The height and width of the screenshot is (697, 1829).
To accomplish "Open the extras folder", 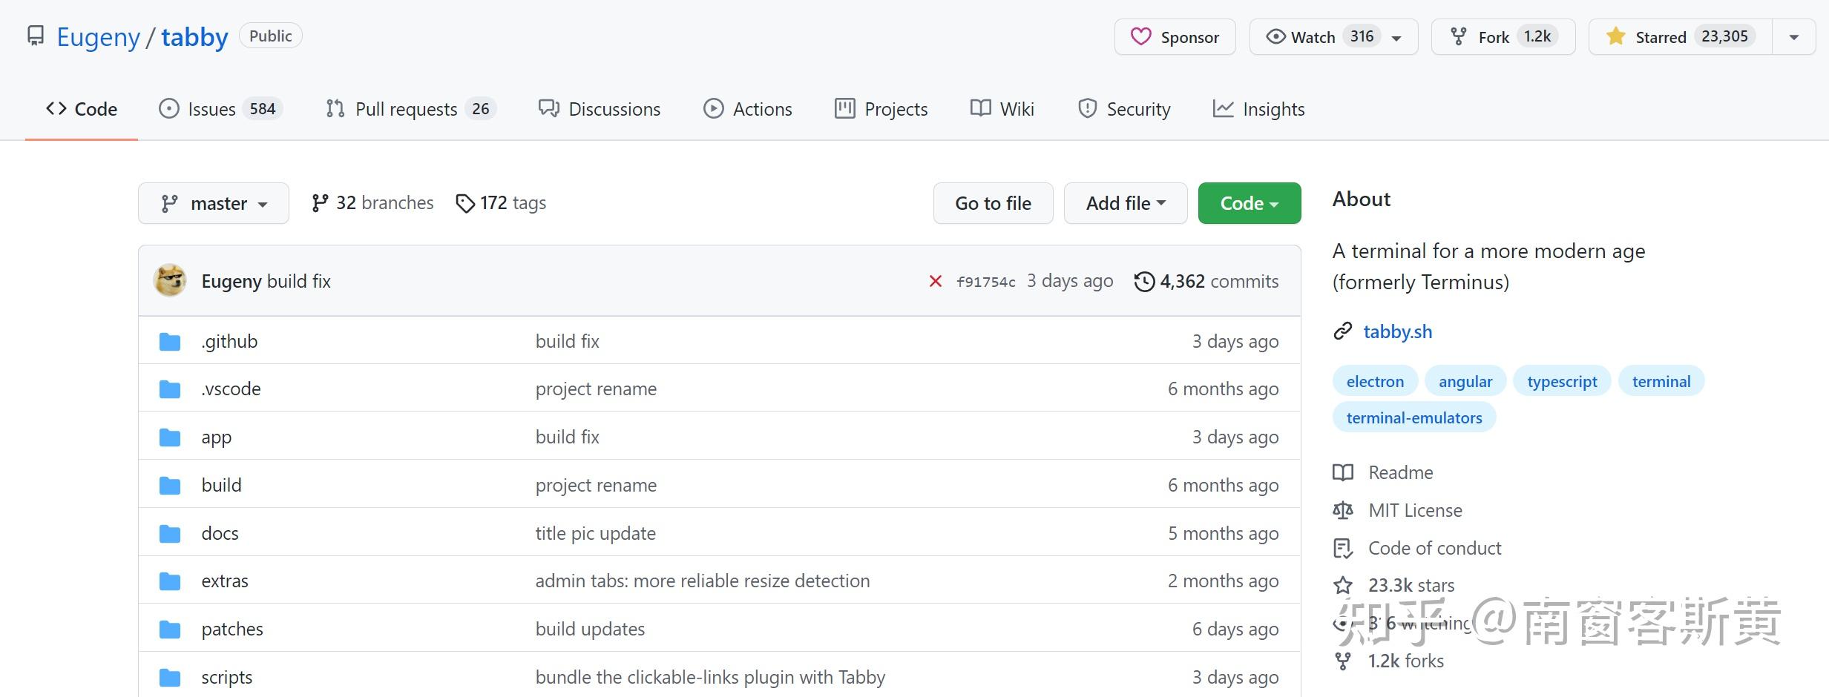I will coord(225,581).
